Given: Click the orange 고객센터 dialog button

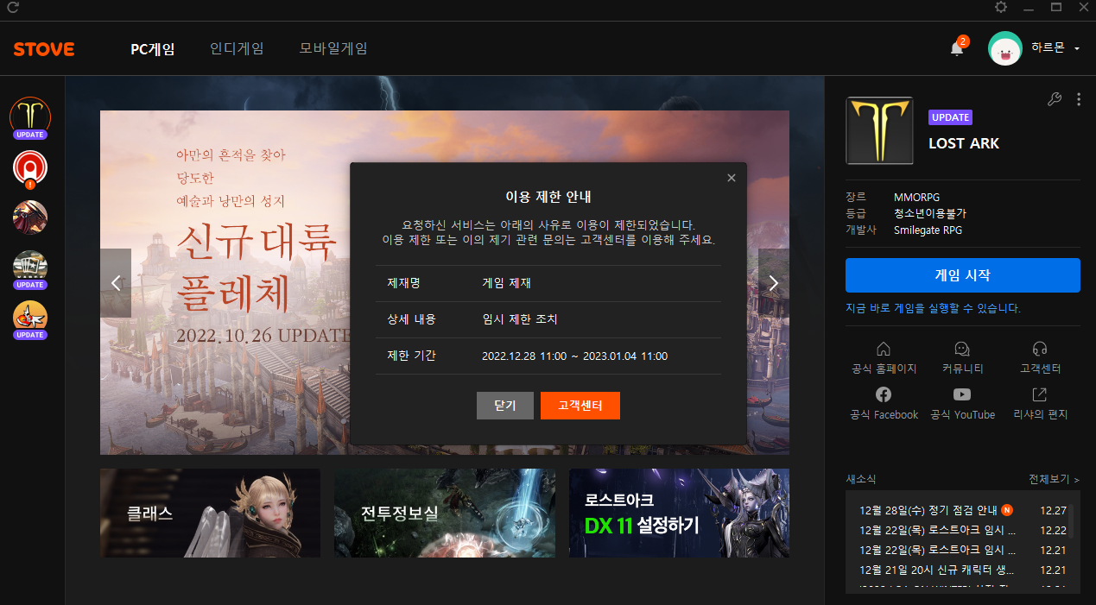Looking at the screenshot, I should click(x=580, y=406).
